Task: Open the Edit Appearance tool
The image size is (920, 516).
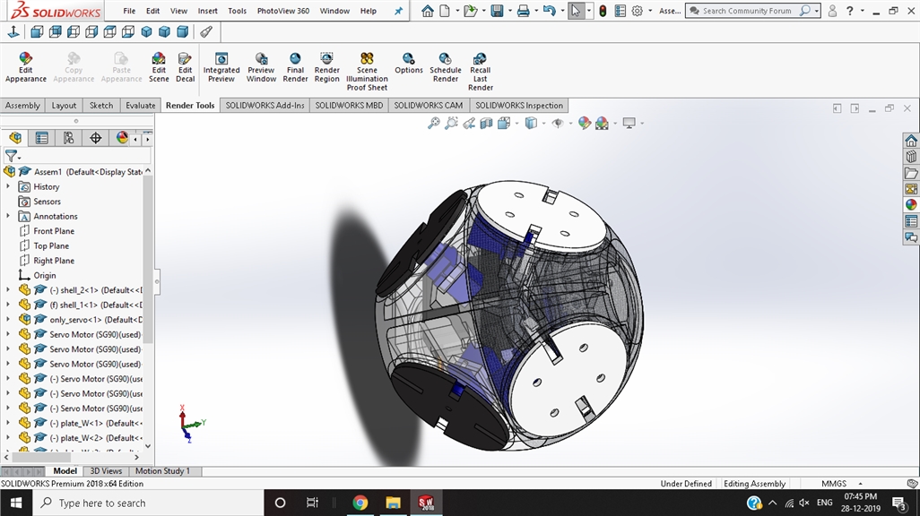Action: [25, 67]
